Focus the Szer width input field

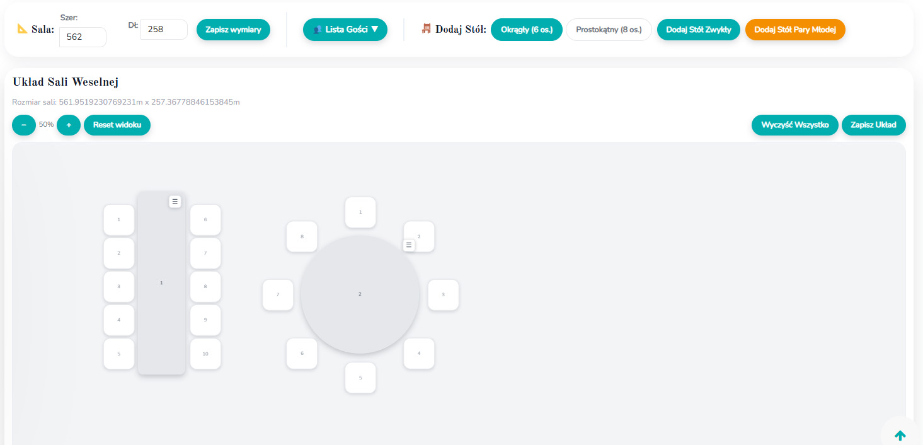tap(83, 37)
